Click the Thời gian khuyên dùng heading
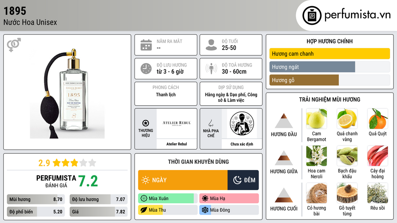Viewport: 397px width, 223px height. pyautogui.click(x=198, y=162)
